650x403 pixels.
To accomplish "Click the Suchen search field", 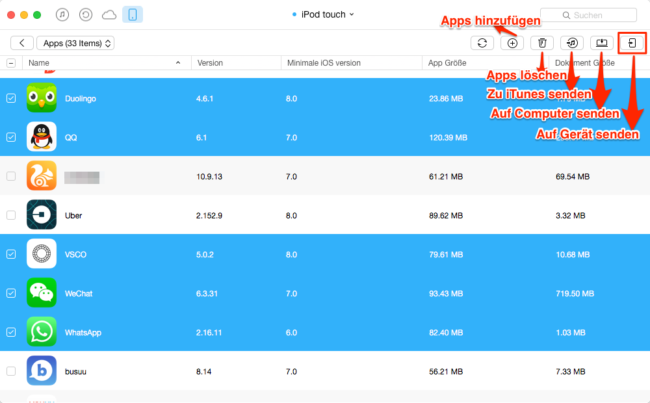I will pos(589,16).
